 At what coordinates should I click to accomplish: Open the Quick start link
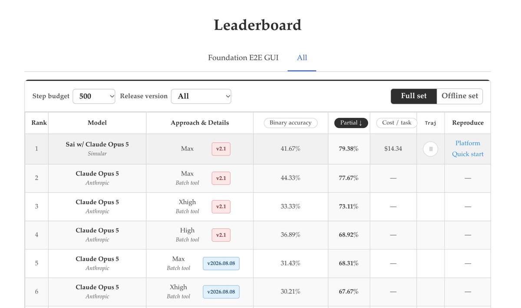click(x=468, y=154)
